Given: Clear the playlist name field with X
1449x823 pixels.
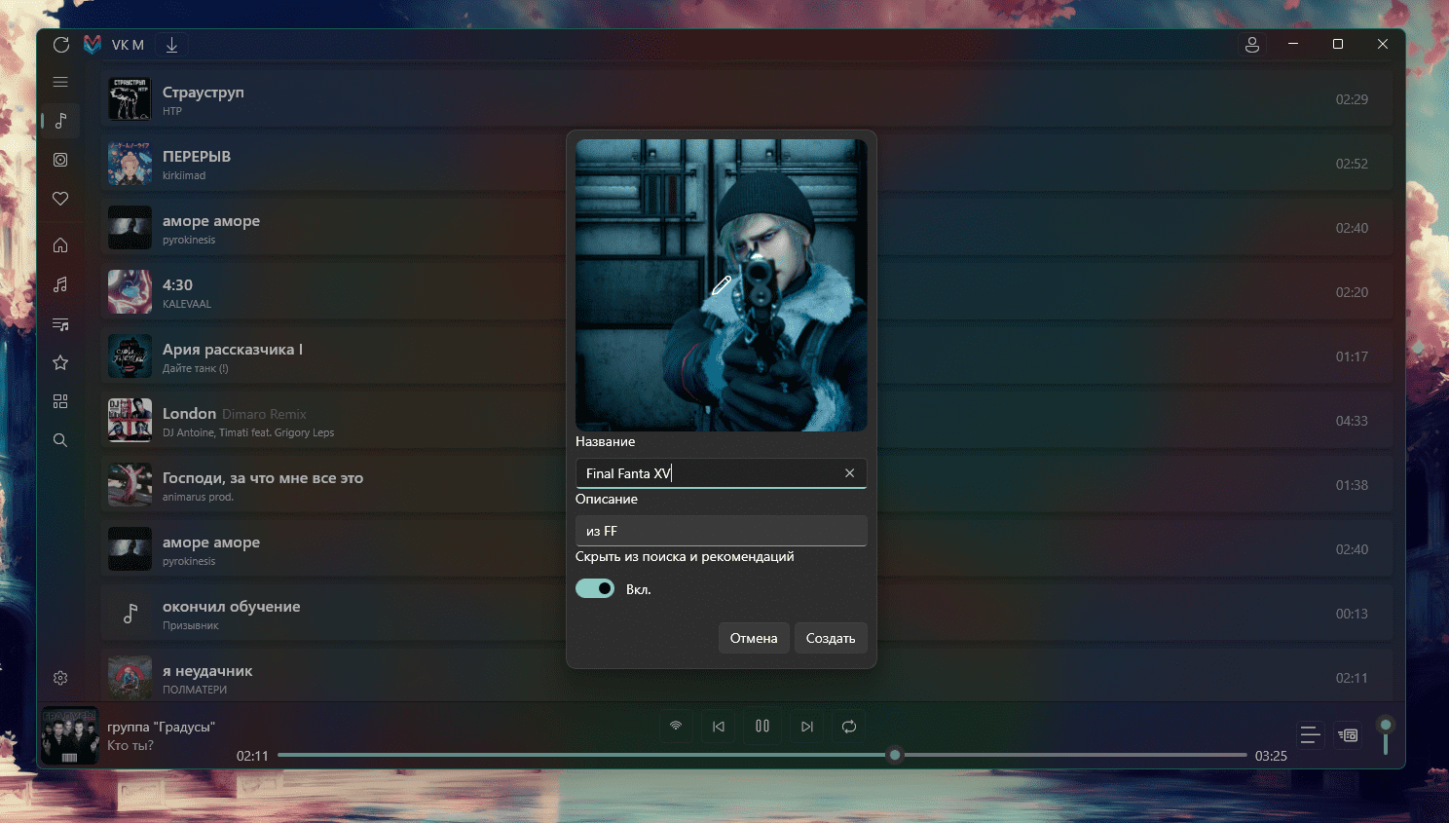Looking at the screenshot, I should pyautogui.click(x=849, y=473).
